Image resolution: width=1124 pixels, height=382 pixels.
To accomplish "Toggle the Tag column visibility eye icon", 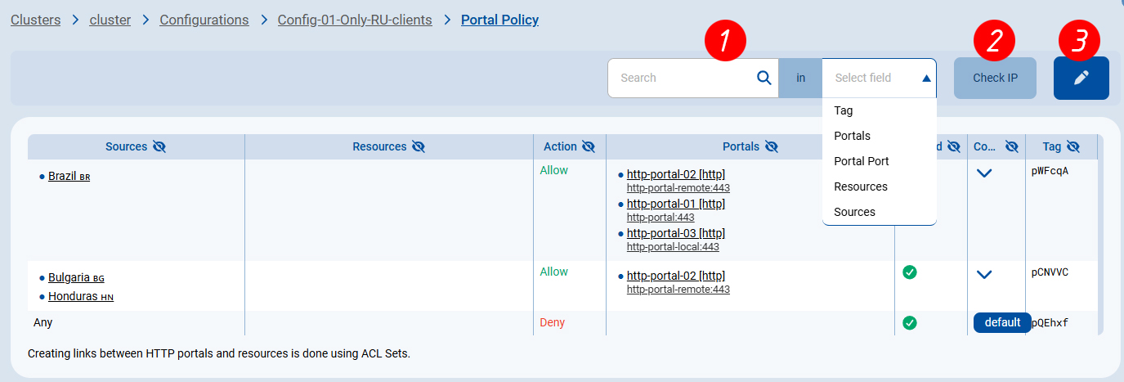I will pos(1073,146).
